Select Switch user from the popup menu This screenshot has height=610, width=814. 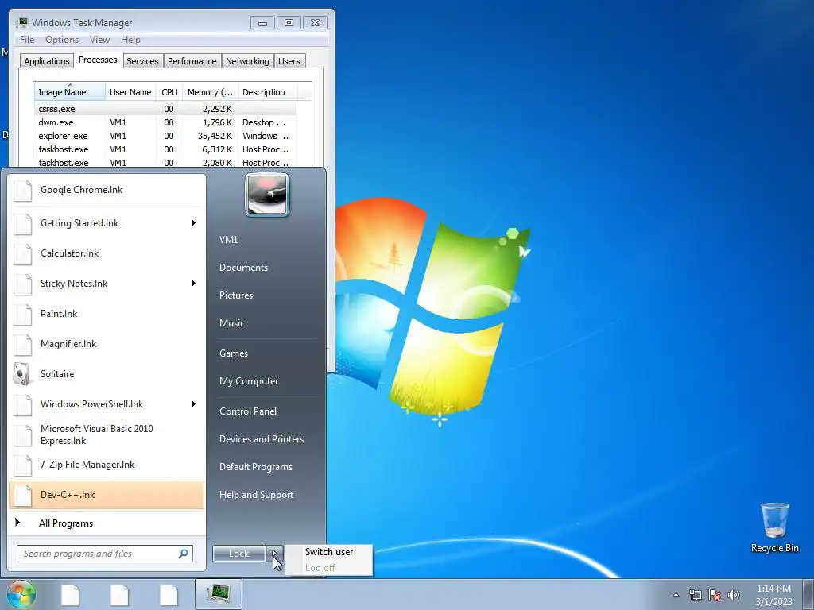pyautogui.click(x=328, y=552)
